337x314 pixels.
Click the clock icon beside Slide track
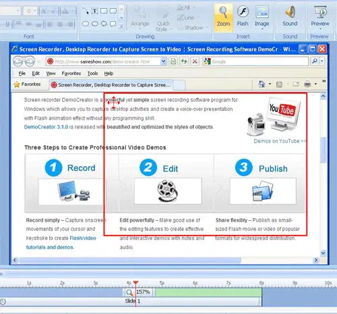point(3,302)
